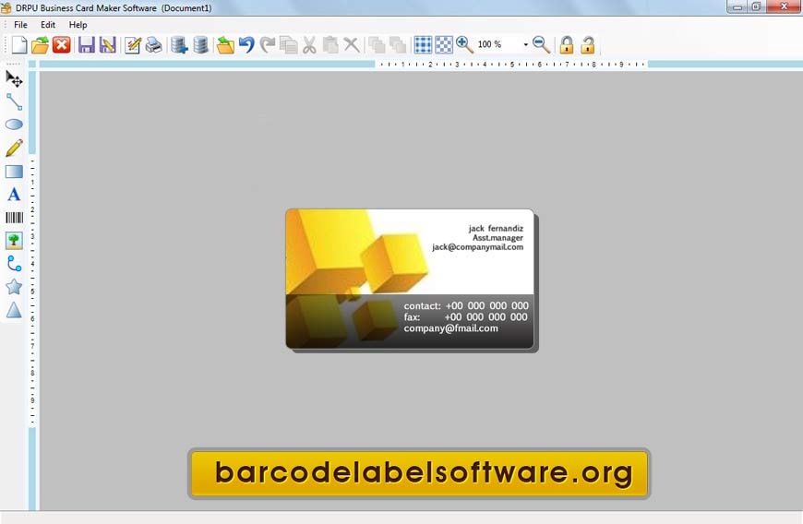Select the Rectangle tool
Screen dimensions: 803x524
point(14,172)
